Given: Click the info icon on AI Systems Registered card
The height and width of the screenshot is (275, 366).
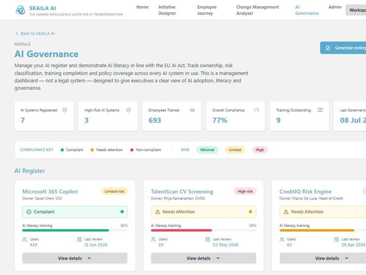Looking at the screenshot, I should click(65, 110).
